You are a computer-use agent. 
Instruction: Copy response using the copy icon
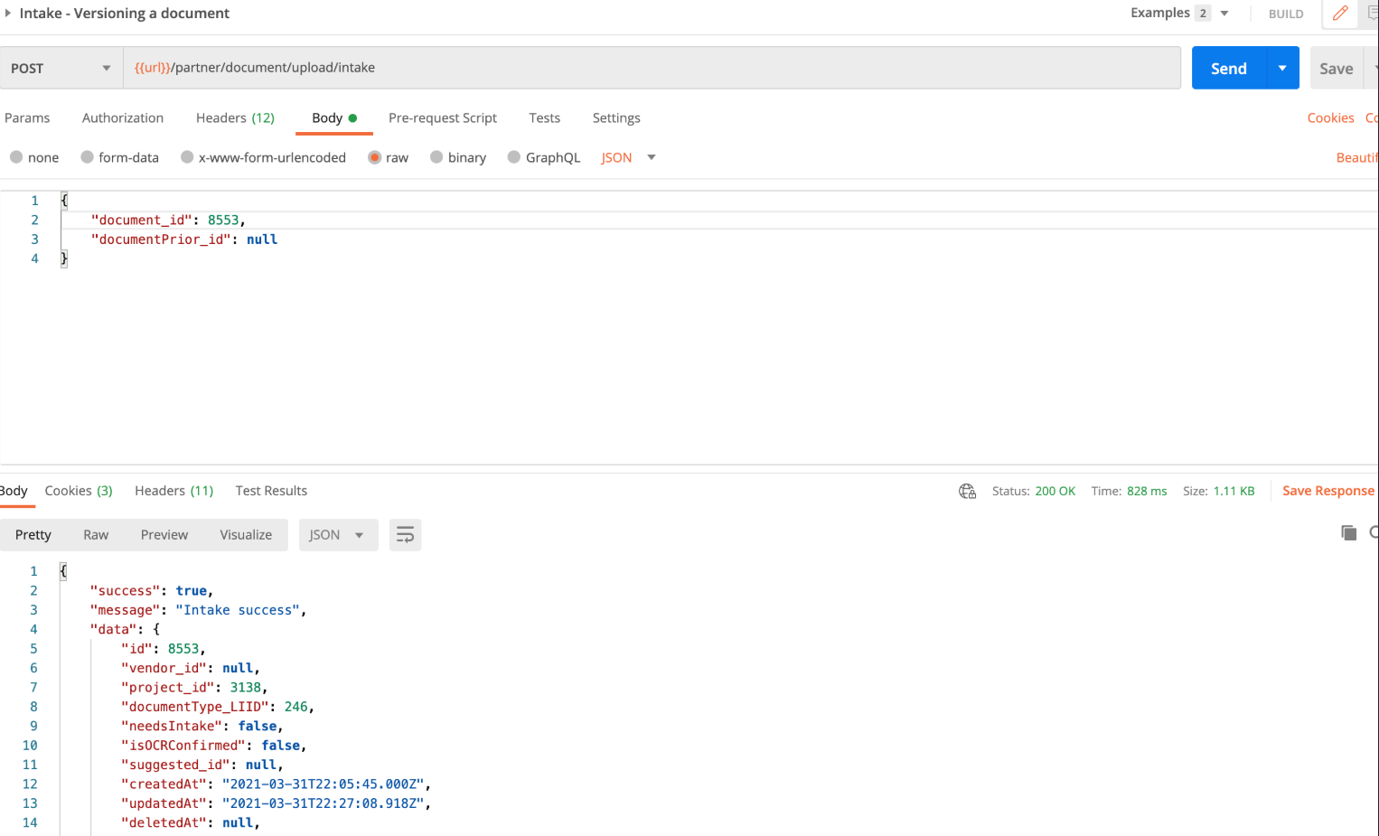click(1348, 533)
